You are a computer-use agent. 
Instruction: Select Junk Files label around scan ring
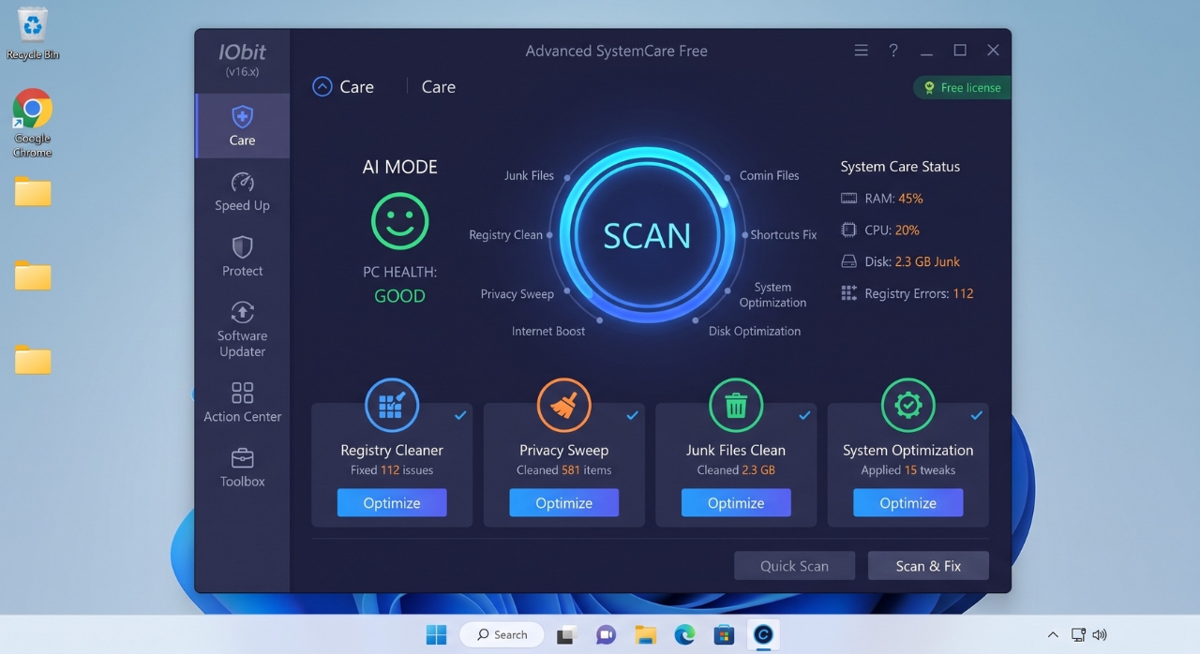(529, 175)
